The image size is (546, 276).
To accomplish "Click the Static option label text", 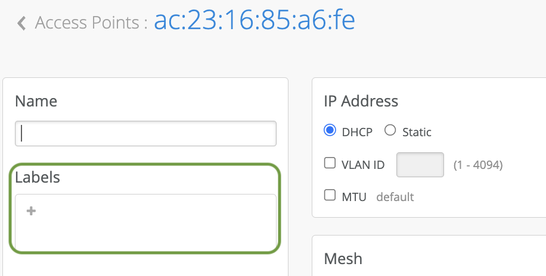I will click(x=417, y=132).
